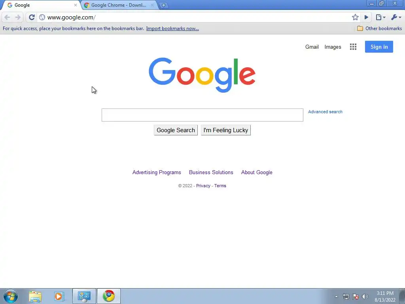The image size is (405, 304).
Task: Open the Terms link
Action: [x=220, y=186]
